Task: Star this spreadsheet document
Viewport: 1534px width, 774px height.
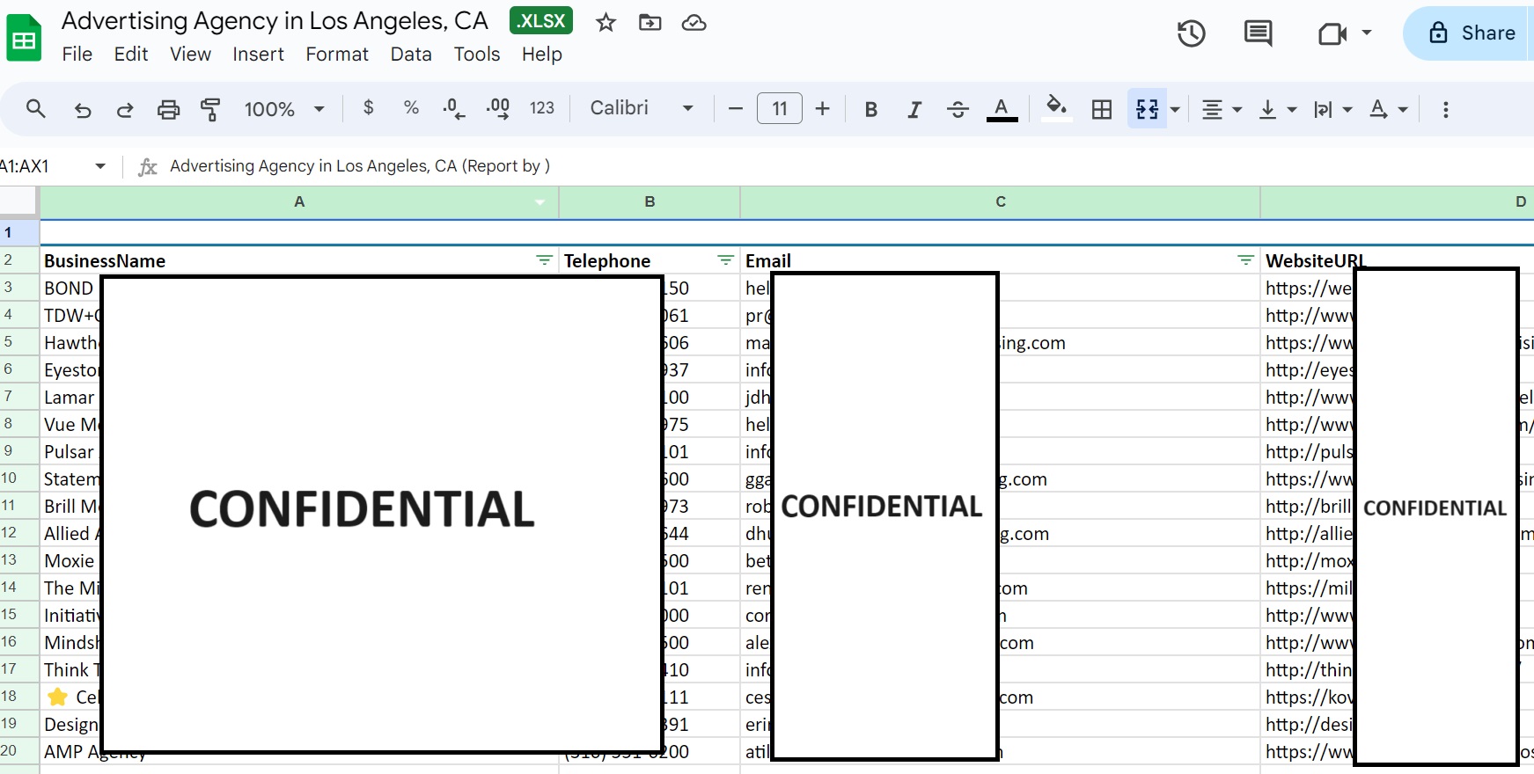Action: 606,23
